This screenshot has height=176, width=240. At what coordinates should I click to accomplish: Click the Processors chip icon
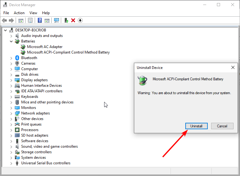(x=17, y=130)
